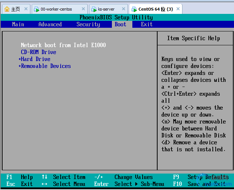Open the Advanced BIOS menu

50,24
